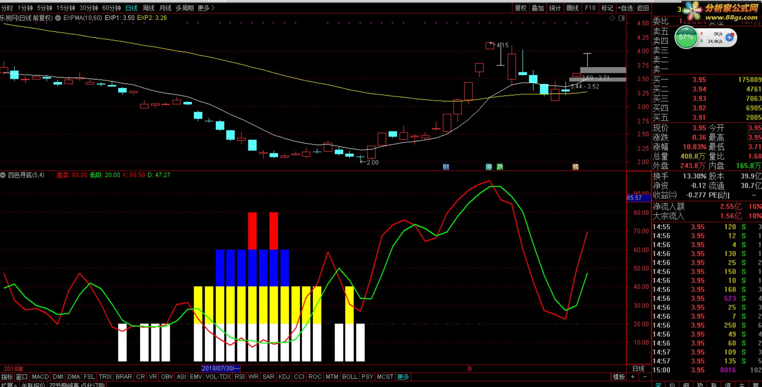Click the green 57% memory ball
Screen dimensions: 762x387
686,37
